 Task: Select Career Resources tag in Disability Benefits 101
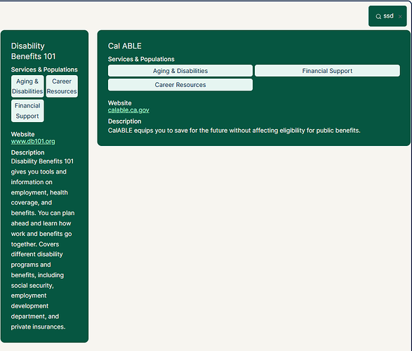pyautogui.click(x=62, y=86)
